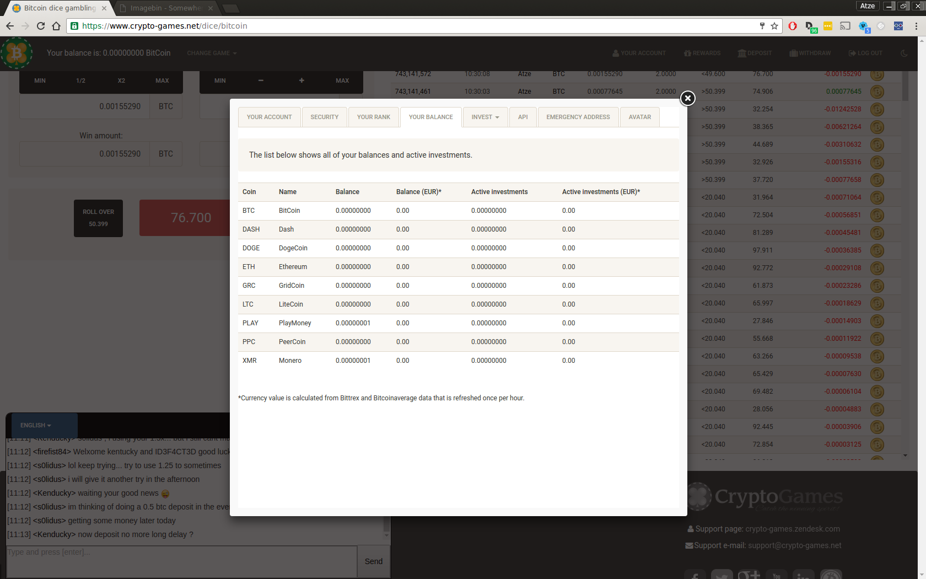
Task: Reload the page
Action: click(x=41, y=26)
